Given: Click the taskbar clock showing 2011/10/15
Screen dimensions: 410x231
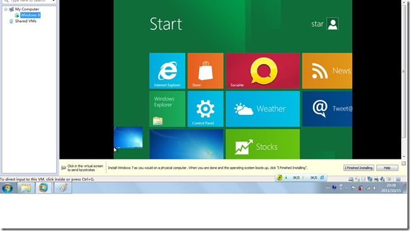Looking at the screenshot, I should (x=391, y=188).
